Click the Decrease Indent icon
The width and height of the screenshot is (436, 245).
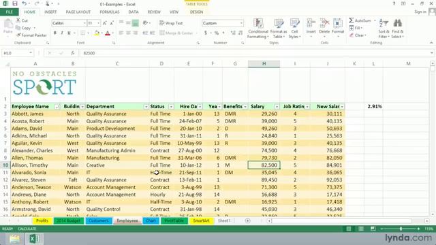(x=145, y=33)
